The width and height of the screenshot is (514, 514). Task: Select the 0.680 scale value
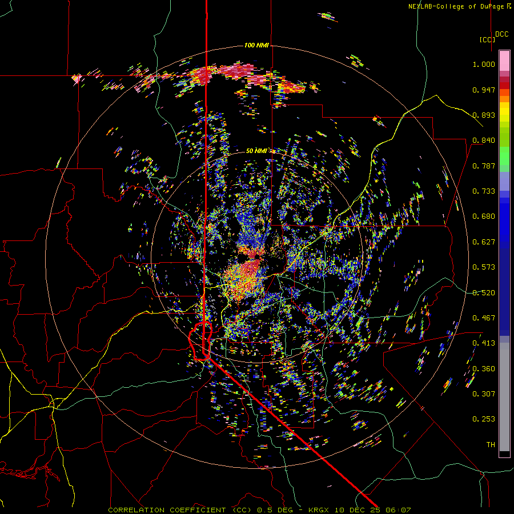[x=484, y=216]
